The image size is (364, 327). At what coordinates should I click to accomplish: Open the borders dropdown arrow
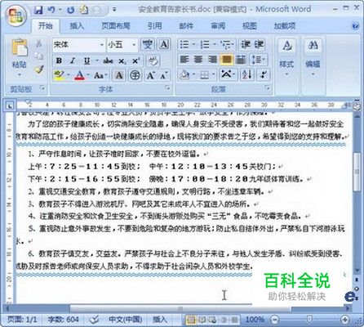pyautogui.click(x=214, y=74)
